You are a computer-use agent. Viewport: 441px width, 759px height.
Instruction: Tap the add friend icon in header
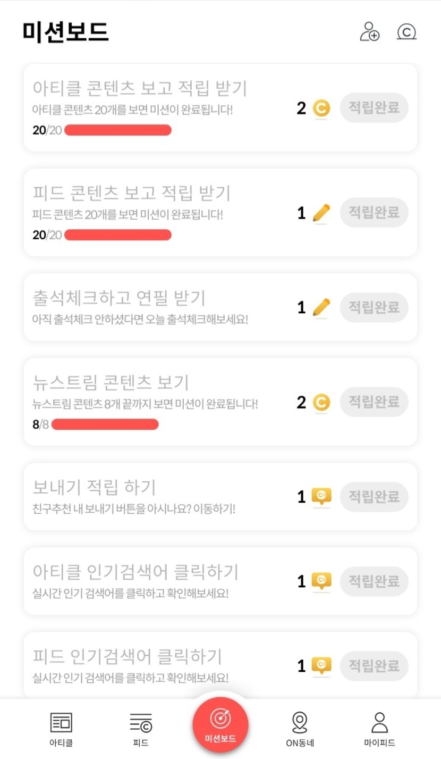click(370, 31)
